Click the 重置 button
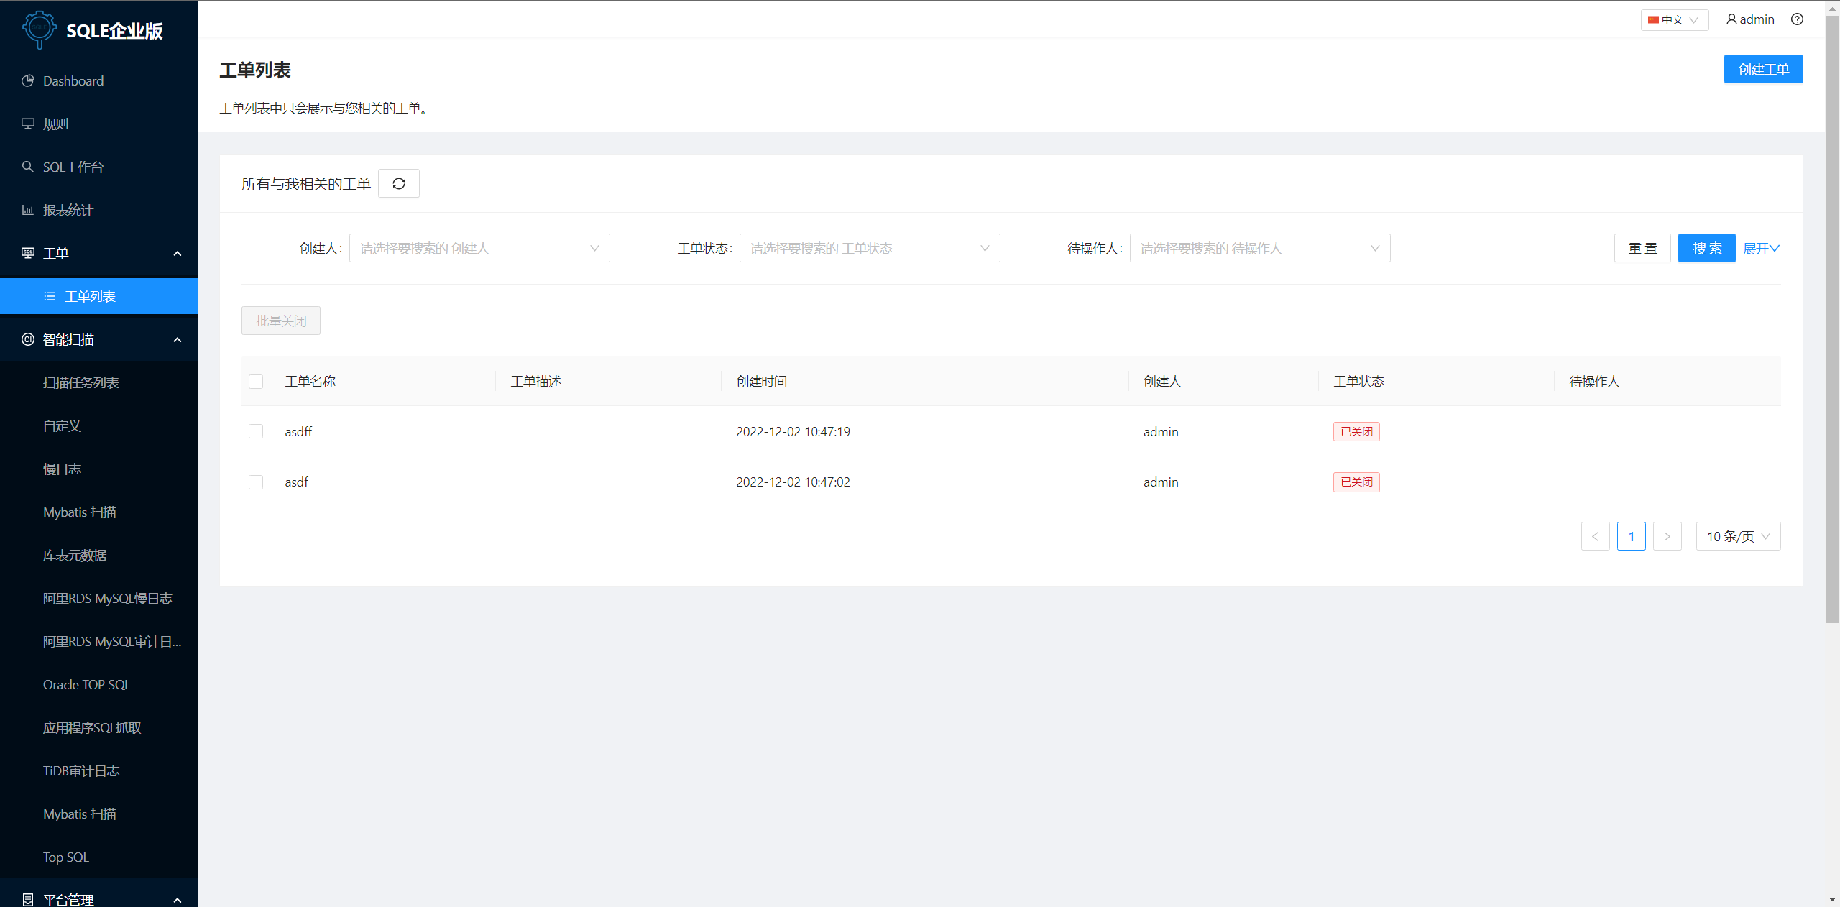This screenshot has width=1840, height=907. [x=1642, y=248]
